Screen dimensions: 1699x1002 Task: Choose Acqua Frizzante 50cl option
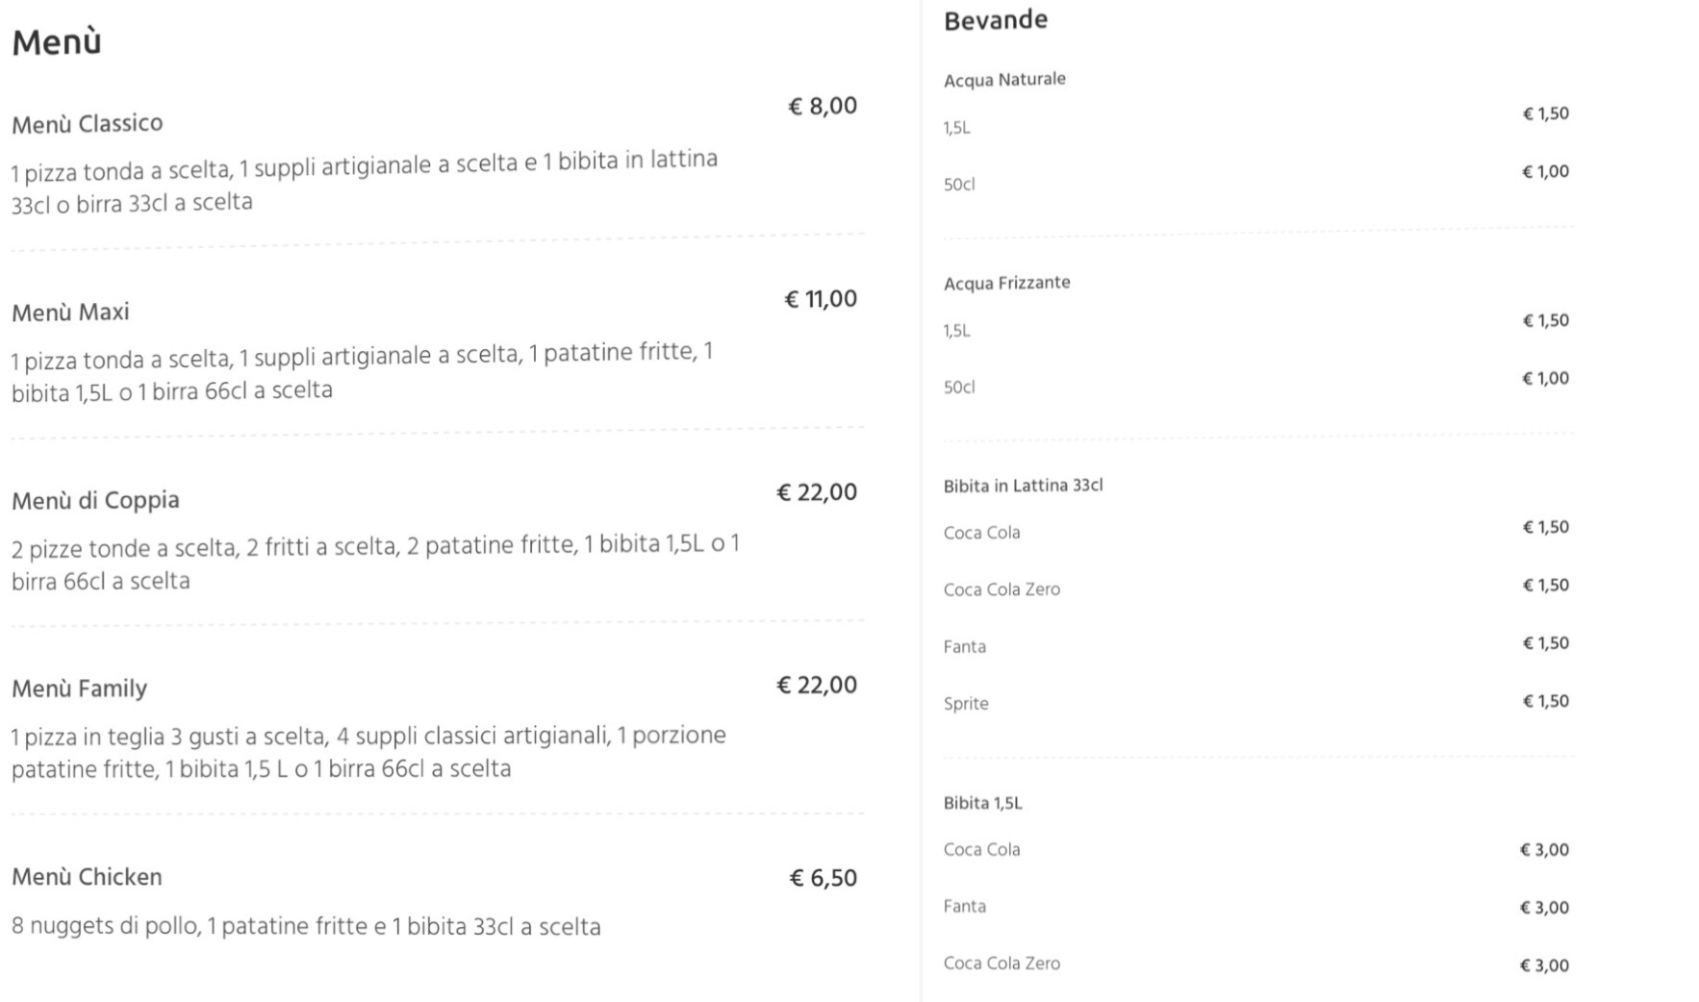point(959,388)
